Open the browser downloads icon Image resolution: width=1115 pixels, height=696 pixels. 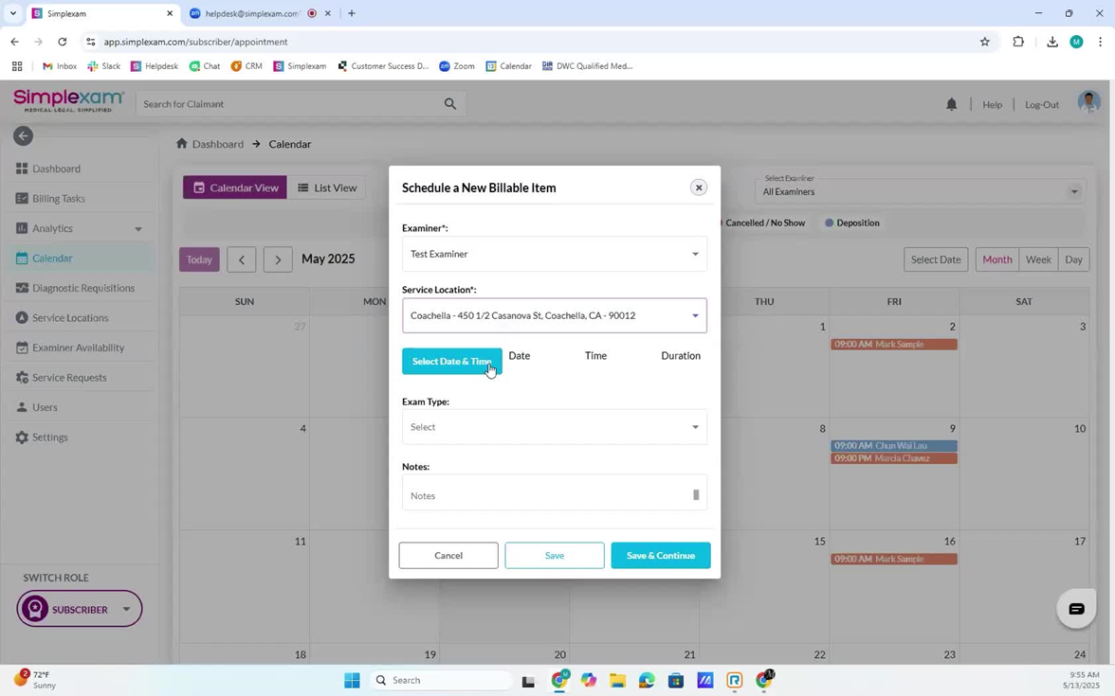tap(1051, 42)
